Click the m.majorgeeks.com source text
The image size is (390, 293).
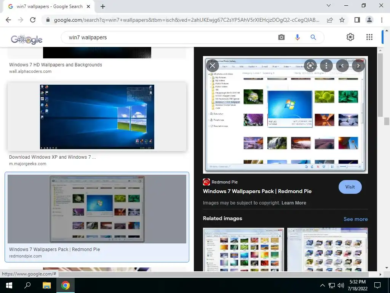coord(27,164)
